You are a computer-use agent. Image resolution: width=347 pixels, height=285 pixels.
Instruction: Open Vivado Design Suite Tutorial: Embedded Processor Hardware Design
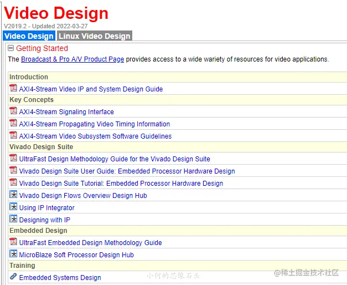click(121, 184)
